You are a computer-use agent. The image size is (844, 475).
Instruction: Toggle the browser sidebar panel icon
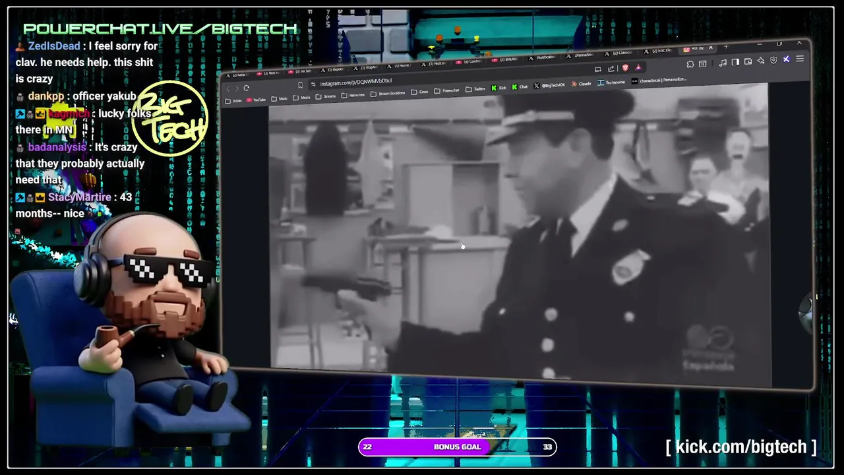(735, 62)
